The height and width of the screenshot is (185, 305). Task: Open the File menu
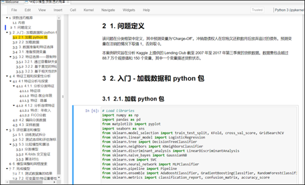(x=14, y=10)
